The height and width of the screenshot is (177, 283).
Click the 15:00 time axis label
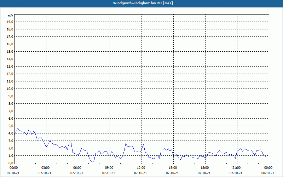click(173, 168)
